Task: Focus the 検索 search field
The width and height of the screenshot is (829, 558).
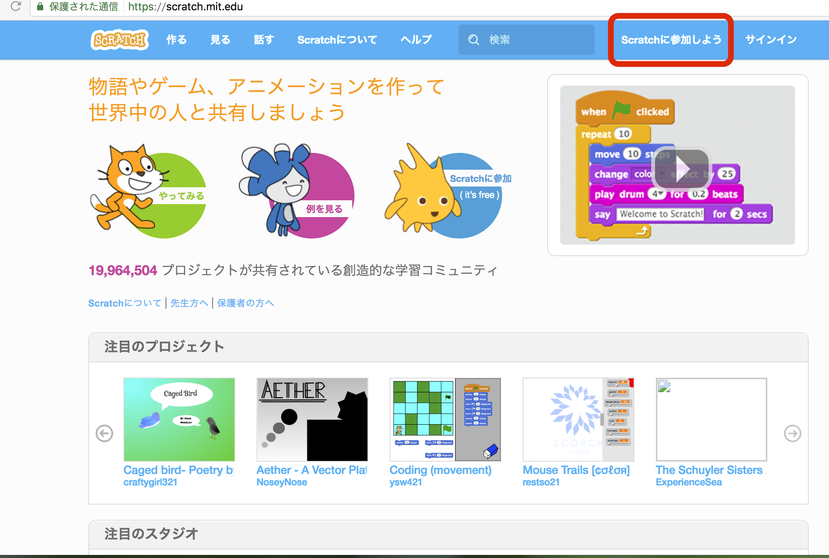Action: [527, 40]
